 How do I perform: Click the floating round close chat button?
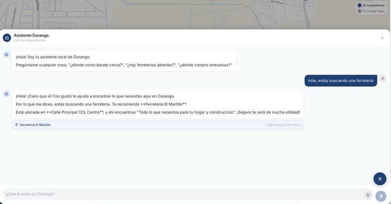(x=380, y=179)
